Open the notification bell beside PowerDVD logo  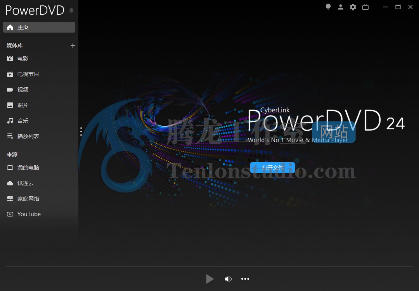tap(71, 10)
